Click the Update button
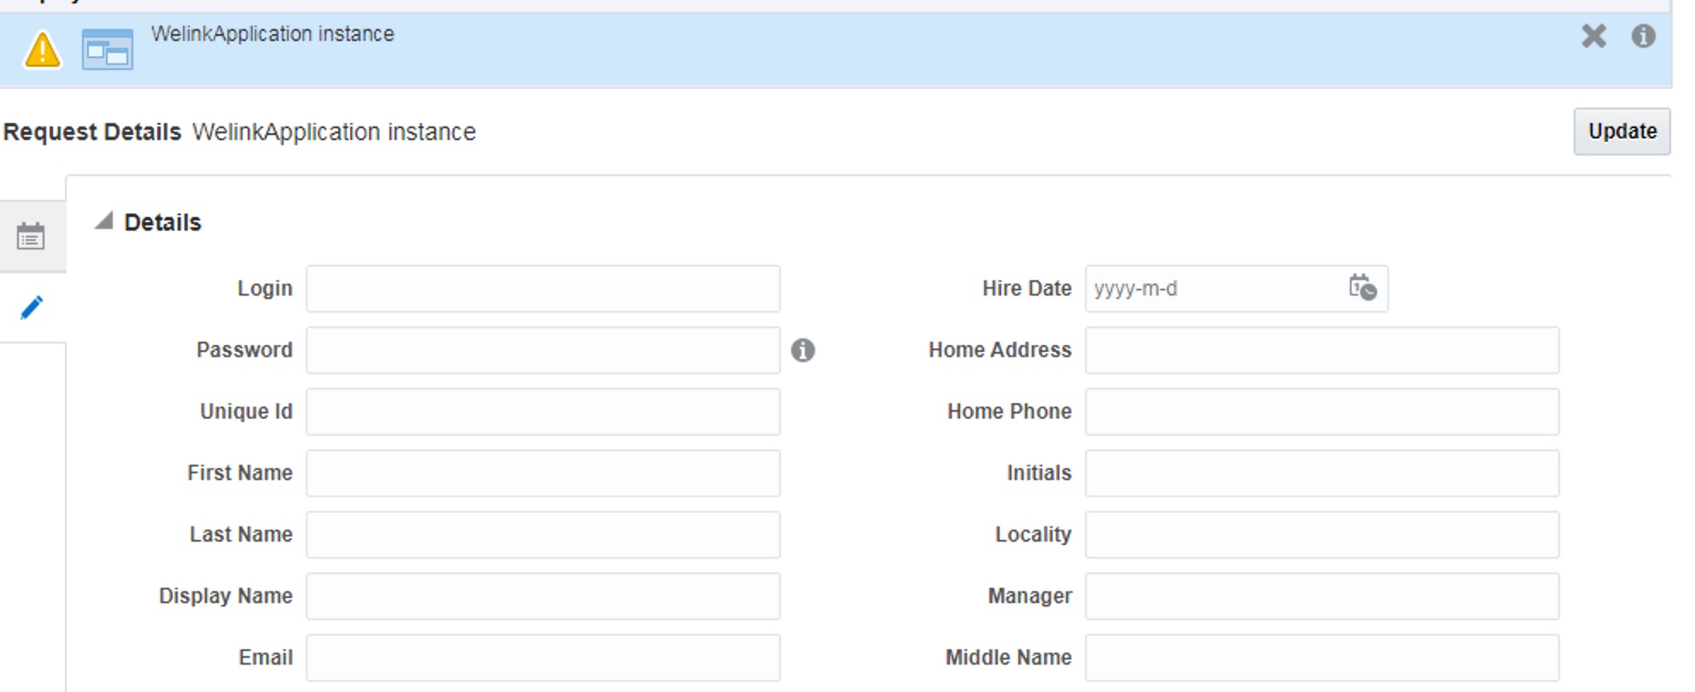1695x692 pixels. click(1622, 132)
